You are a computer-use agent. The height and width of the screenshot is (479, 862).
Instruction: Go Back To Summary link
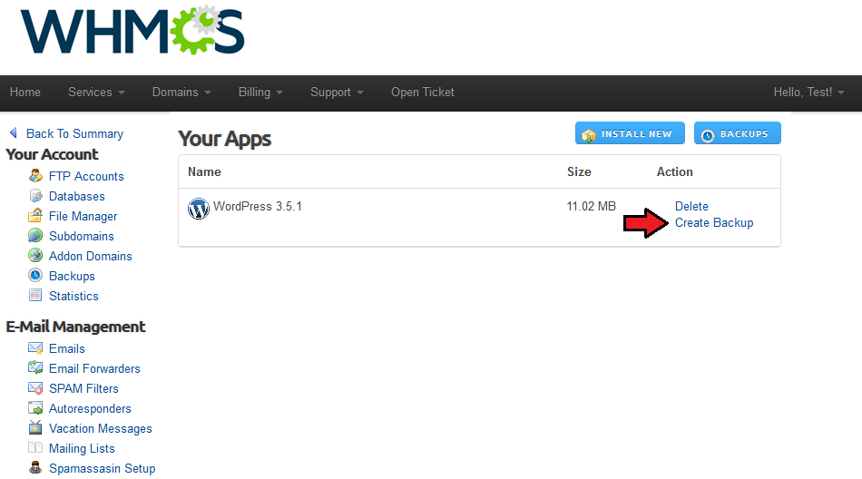[74, 133]
